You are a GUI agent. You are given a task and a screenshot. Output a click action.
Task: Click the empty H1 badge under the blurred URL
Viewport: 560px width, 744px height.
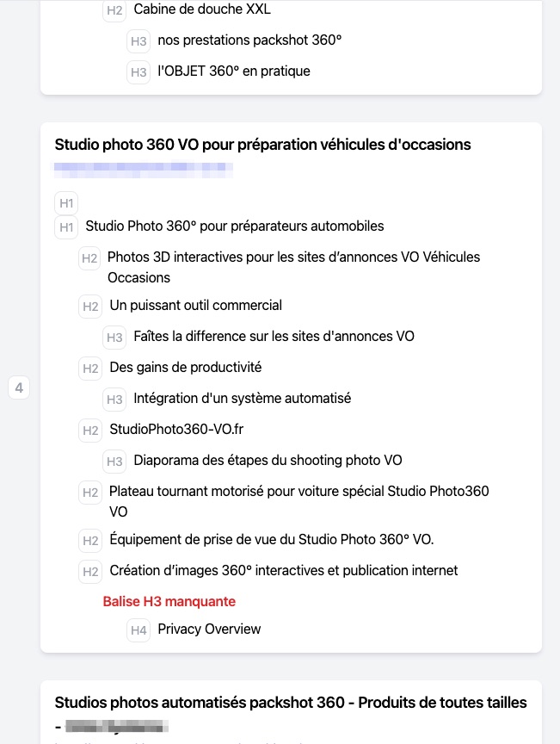(x=66, y=203)
